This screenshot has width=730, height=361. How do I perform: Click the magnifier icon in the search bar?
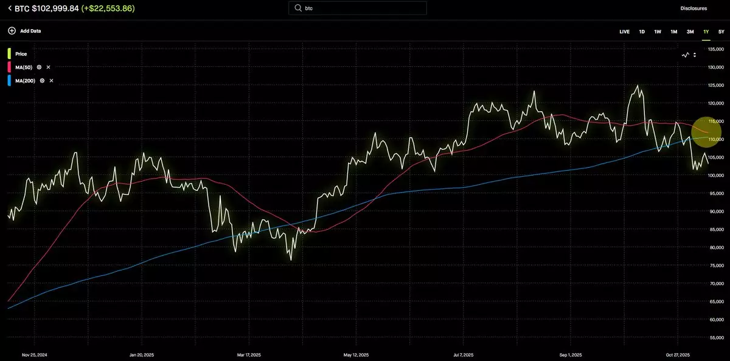[x=297, y=9]
